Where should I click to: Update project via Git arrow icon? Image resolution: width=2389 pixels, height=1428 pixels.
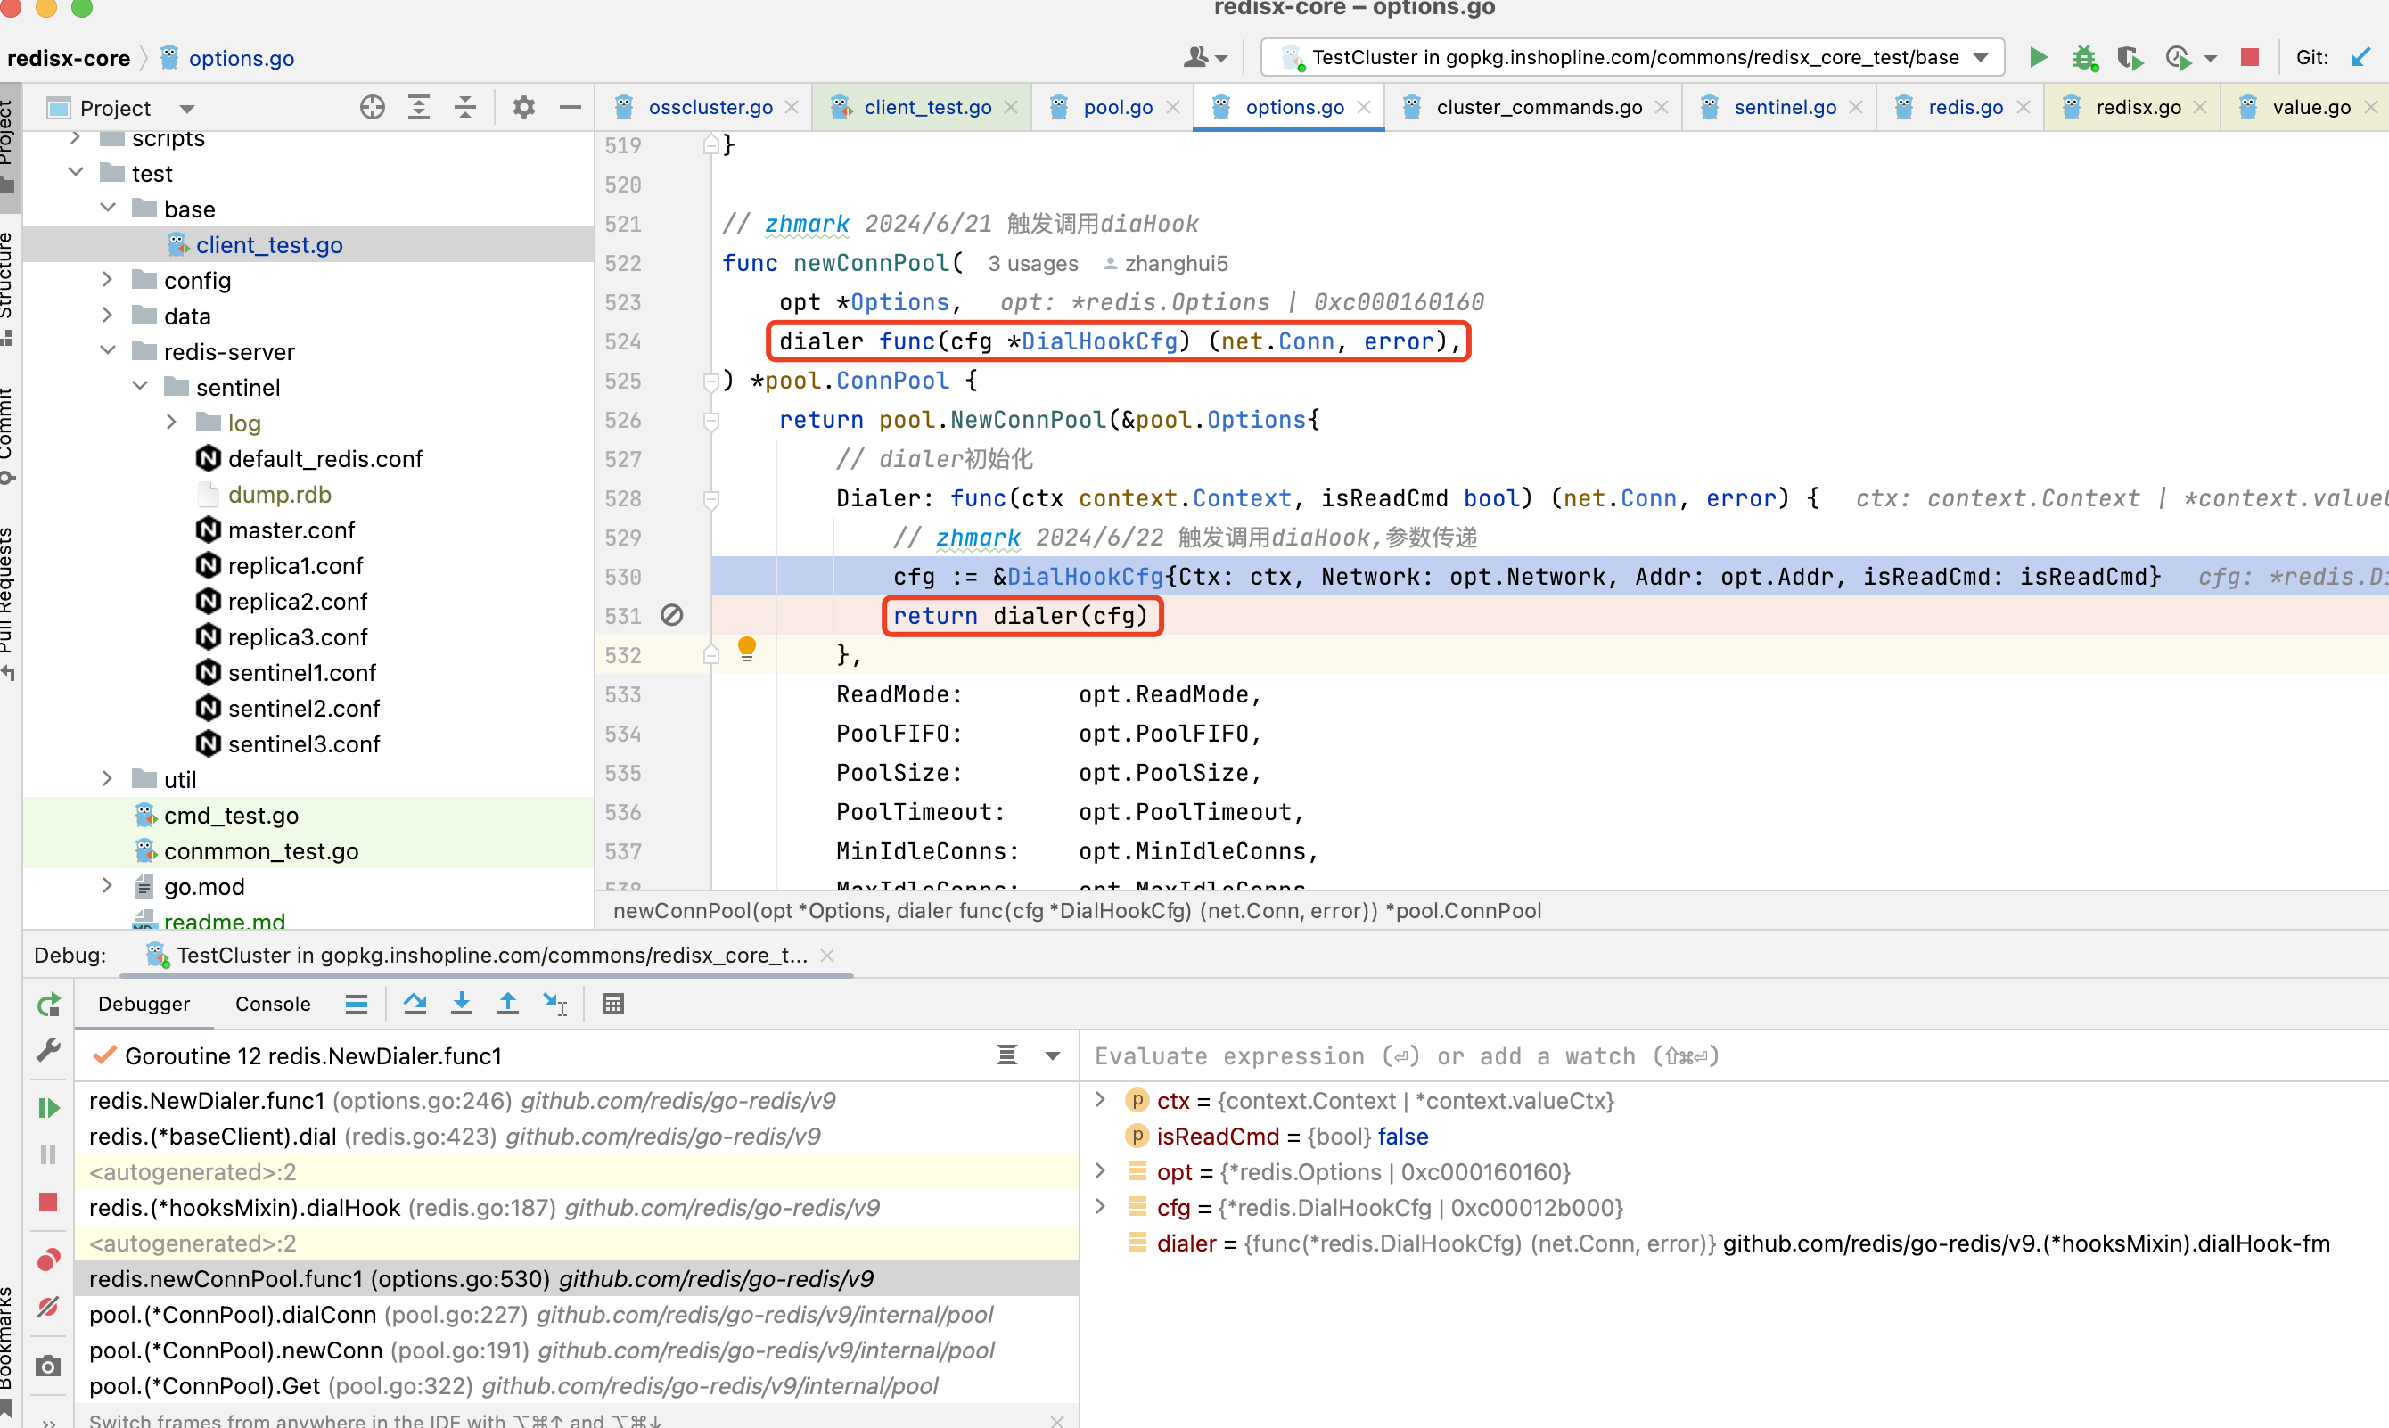tap(2360, 58)
